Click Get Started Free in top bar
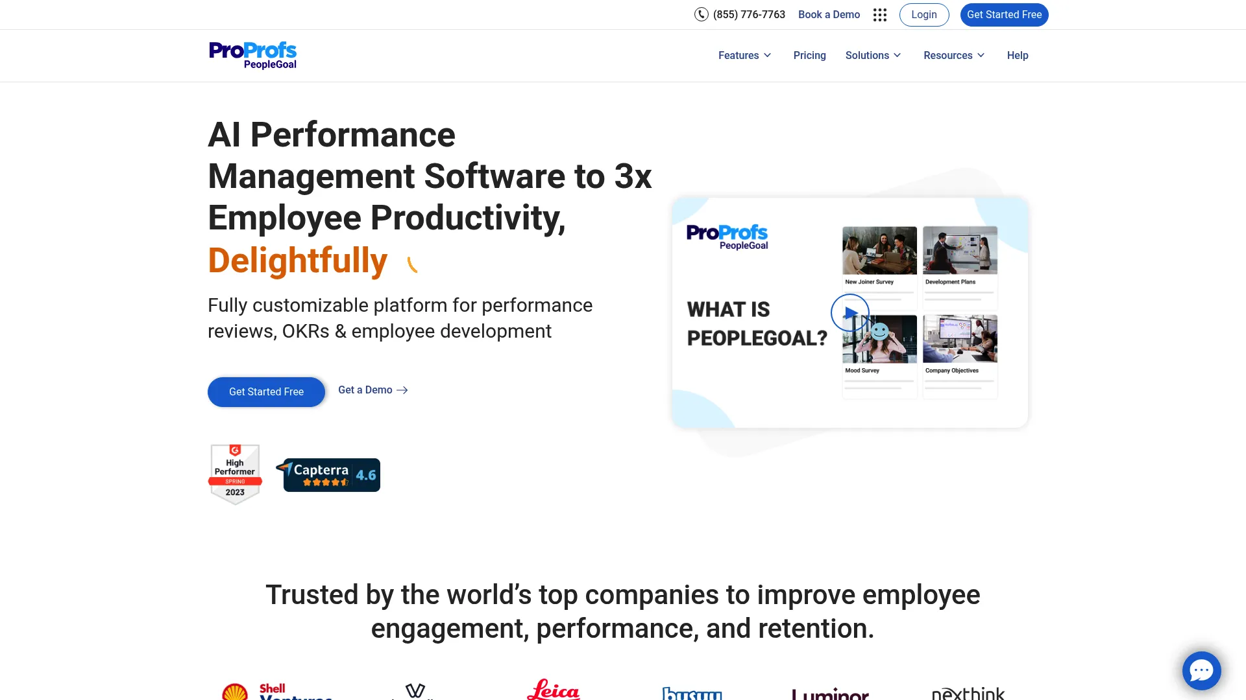Viewport: 1246px width, 700px height. (1004, 15)
